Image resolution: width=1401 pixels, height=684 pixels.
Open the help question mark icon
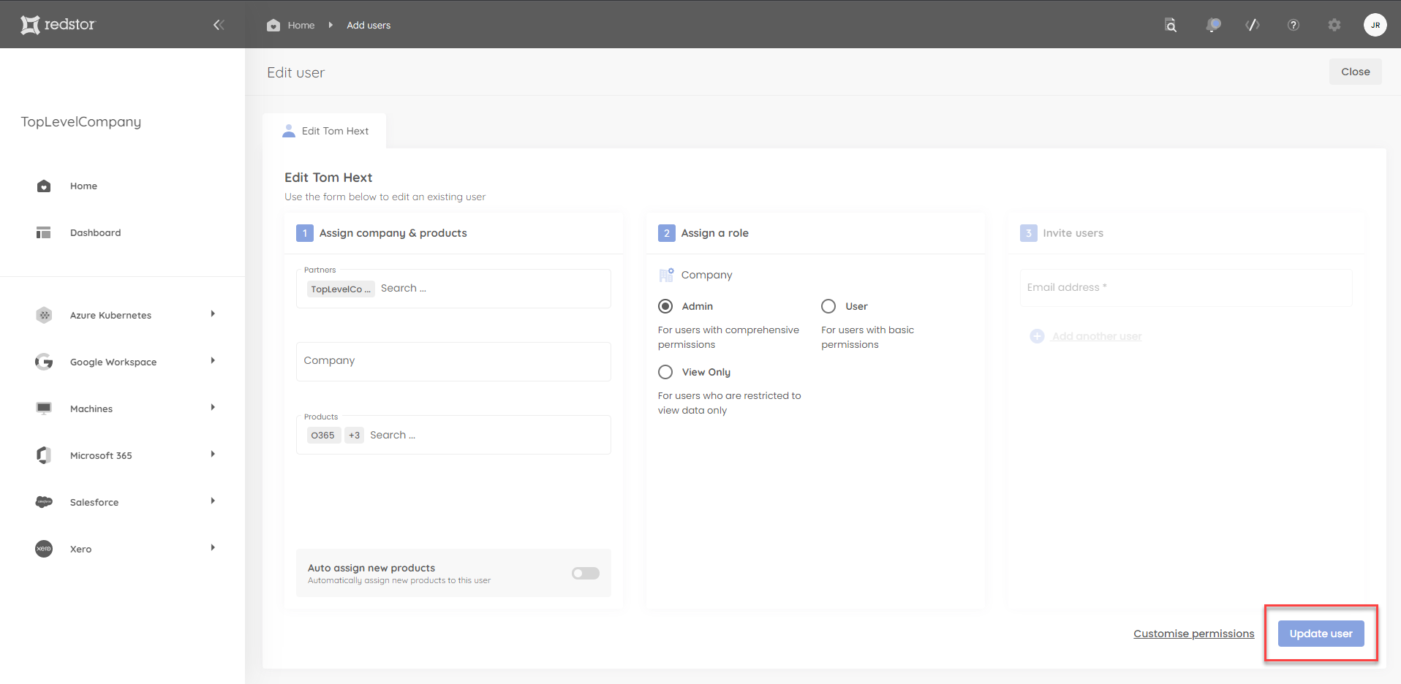[1294, 25]
